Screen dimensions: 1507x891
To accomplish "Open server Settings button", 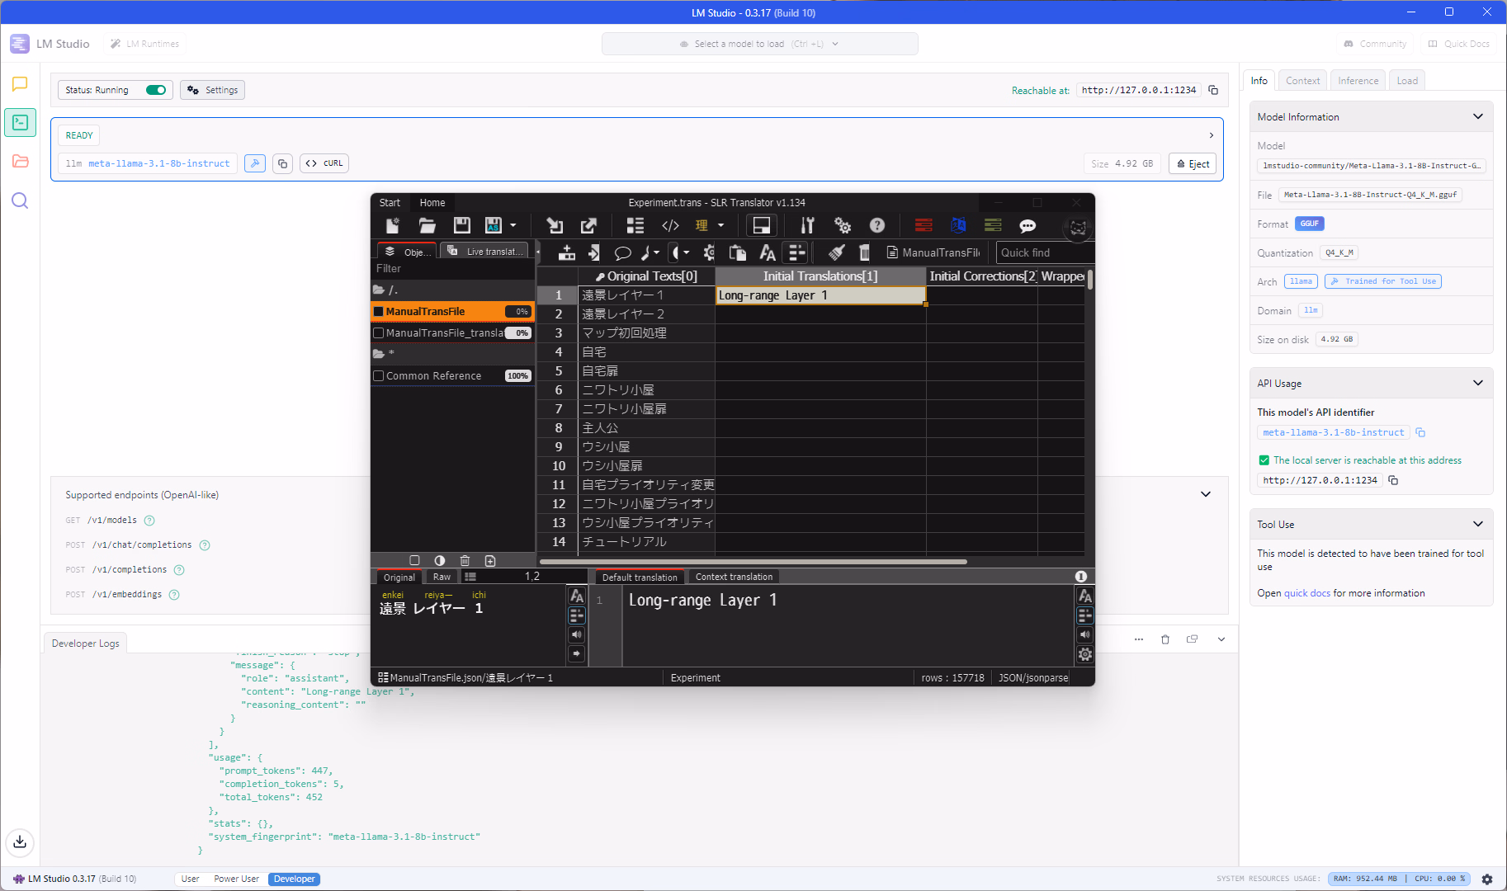I will (213, 90).
